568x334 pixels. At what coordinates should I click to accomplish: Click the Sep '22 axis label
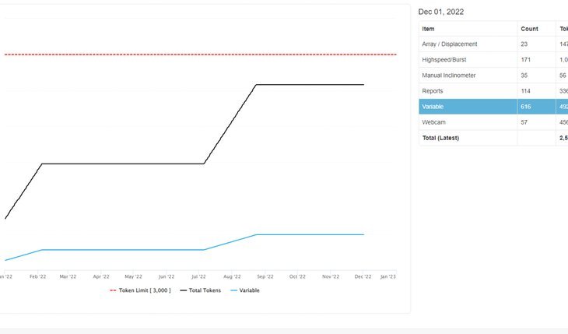tap(265, 276)
